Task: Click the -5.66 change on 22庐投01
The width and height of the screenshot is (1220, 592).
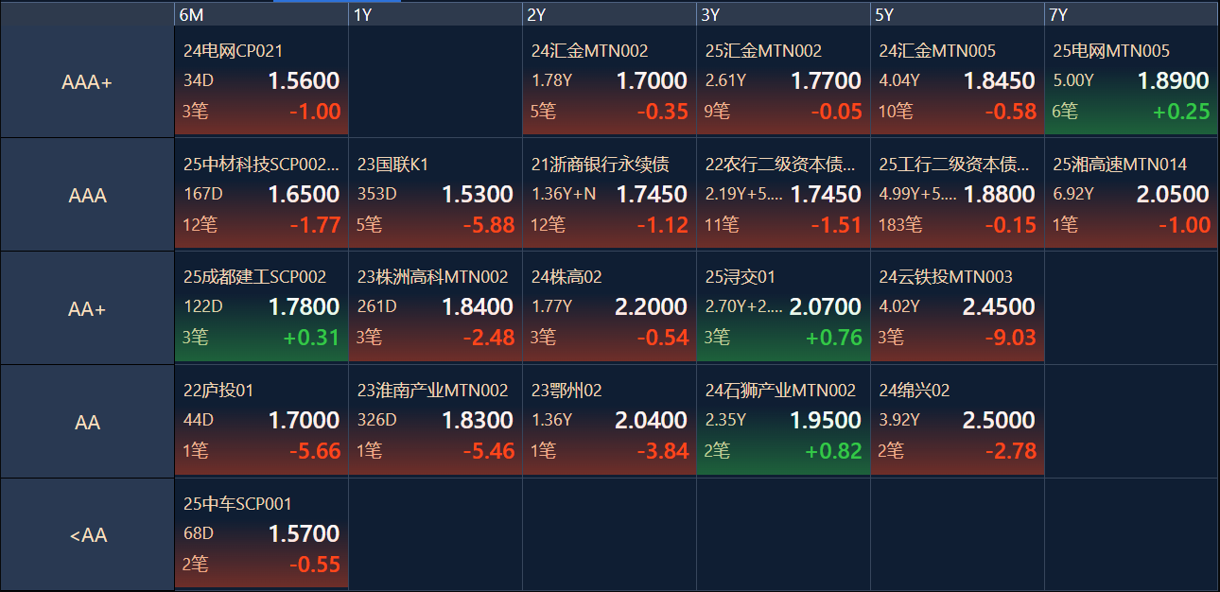Action: point(314,451)
